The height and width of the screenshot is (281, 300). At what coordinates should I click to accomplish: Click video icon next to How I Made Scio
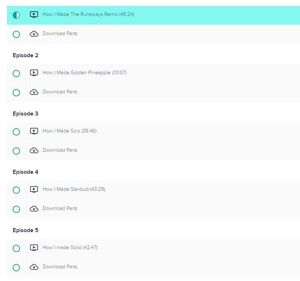pos(34,131)
